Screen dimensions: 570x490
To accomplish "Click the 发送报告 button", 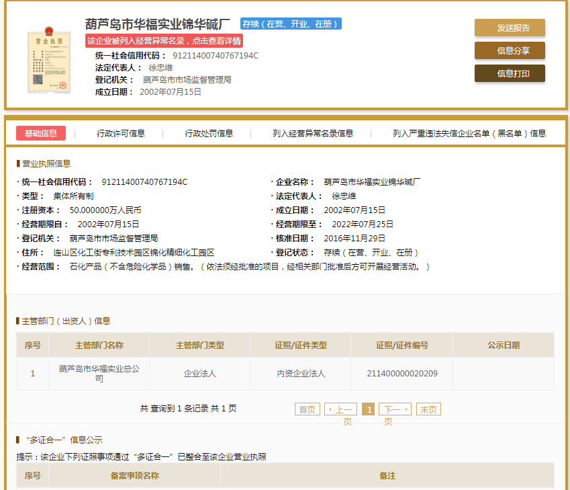I will coord(510,28).
